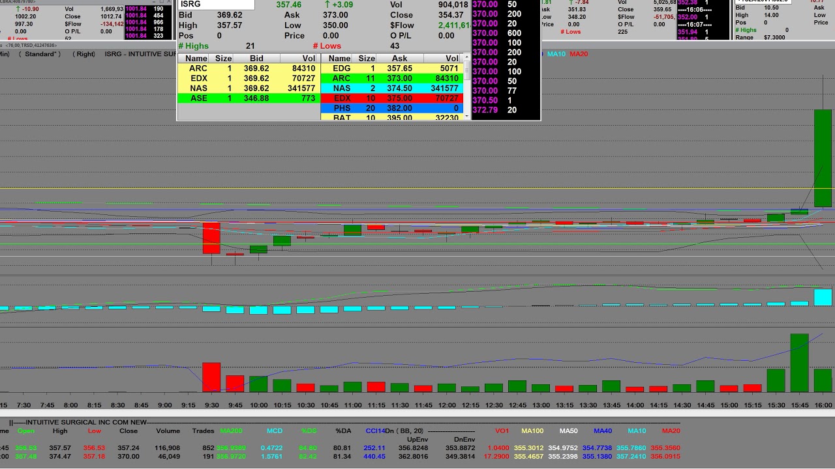
Task: Click the ISRG last price 357.46
Action: click(288, 5)
